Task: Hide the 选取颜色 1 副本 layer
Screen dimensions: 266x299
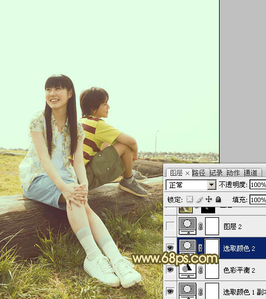Action: (170, 291)
